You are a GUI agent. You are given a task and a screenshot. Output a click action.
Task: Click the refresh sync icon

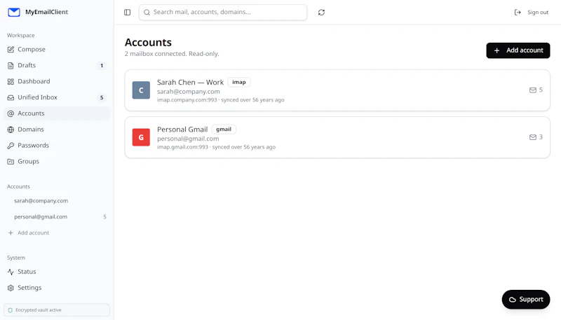321,12
